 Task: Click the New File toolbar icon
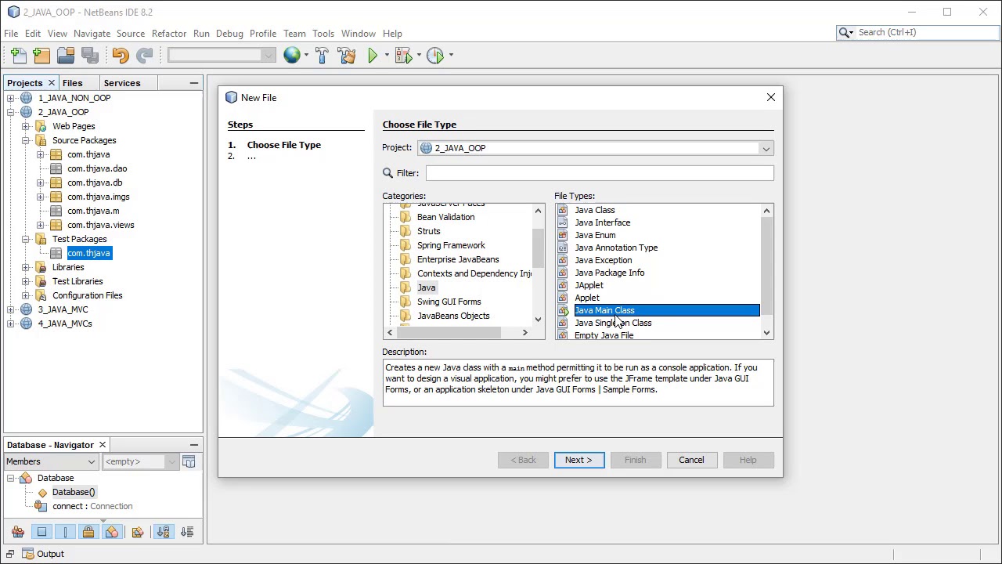click(19, 55)
